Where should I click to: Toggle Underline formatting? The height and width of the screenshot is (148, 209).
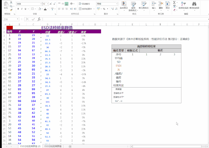(26, 9)
